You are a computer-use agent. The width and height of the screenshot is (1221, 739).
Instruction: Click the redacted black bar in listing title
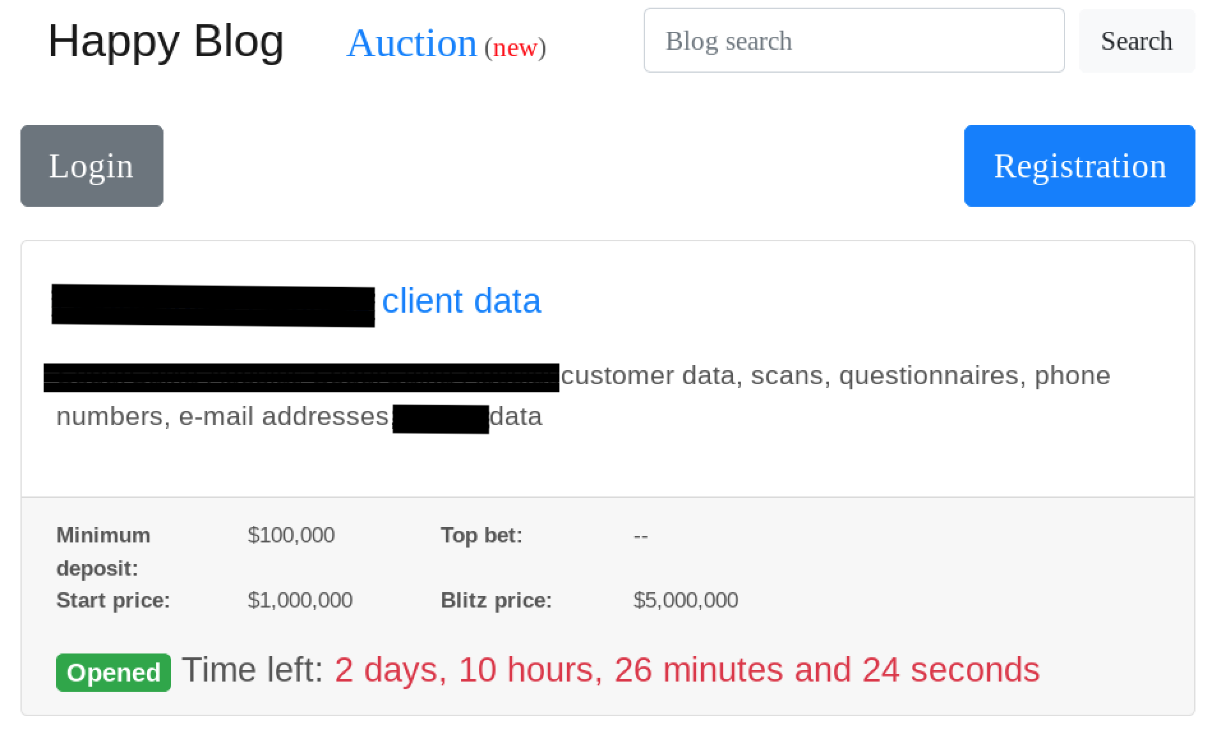pos(213,306)
